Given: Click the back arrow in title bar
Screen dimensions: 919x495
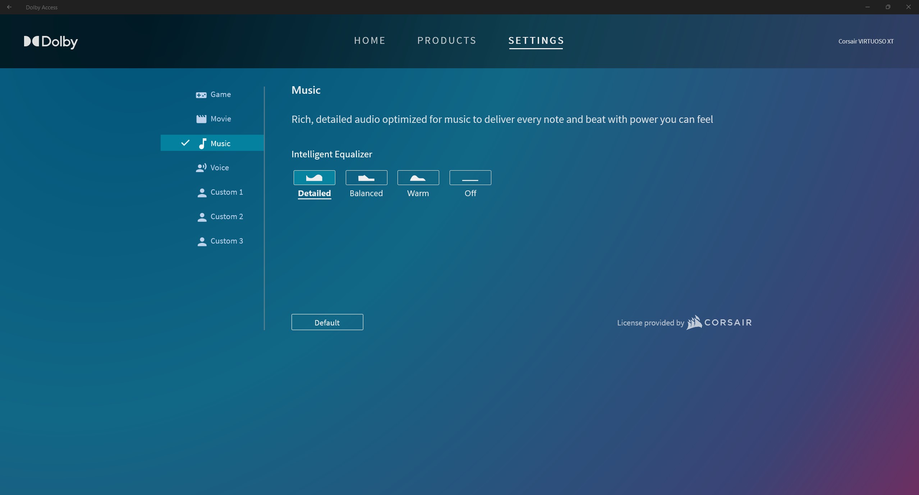Looking at the screenshot, I should pos(9,7).
